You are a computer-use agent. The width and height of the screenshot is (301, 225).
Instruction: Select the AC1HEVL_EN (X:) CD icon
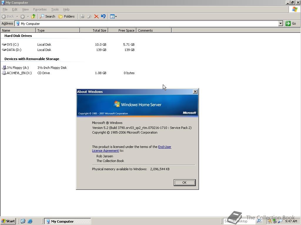(4, 73)
